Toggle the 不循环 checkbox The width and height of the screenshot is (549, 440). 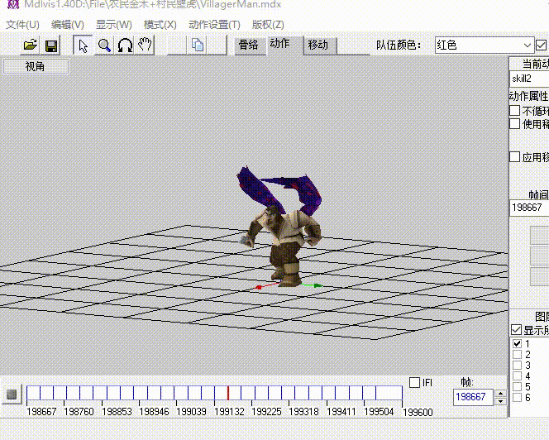coord(514,111)
